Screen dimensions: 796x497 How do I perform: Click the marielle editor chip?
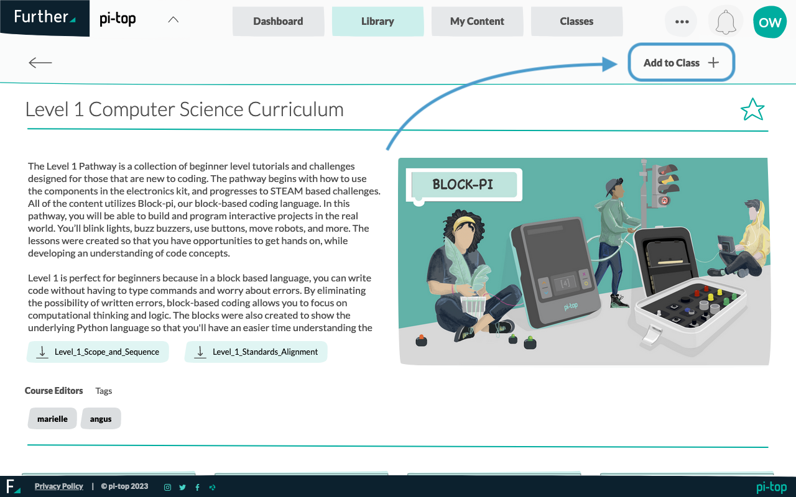click(52, 419)
